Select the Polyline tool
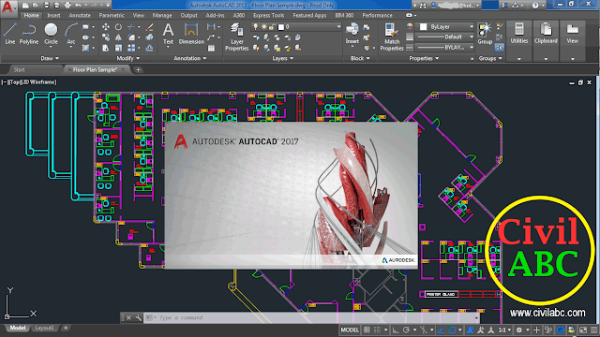 pos(29,34)
